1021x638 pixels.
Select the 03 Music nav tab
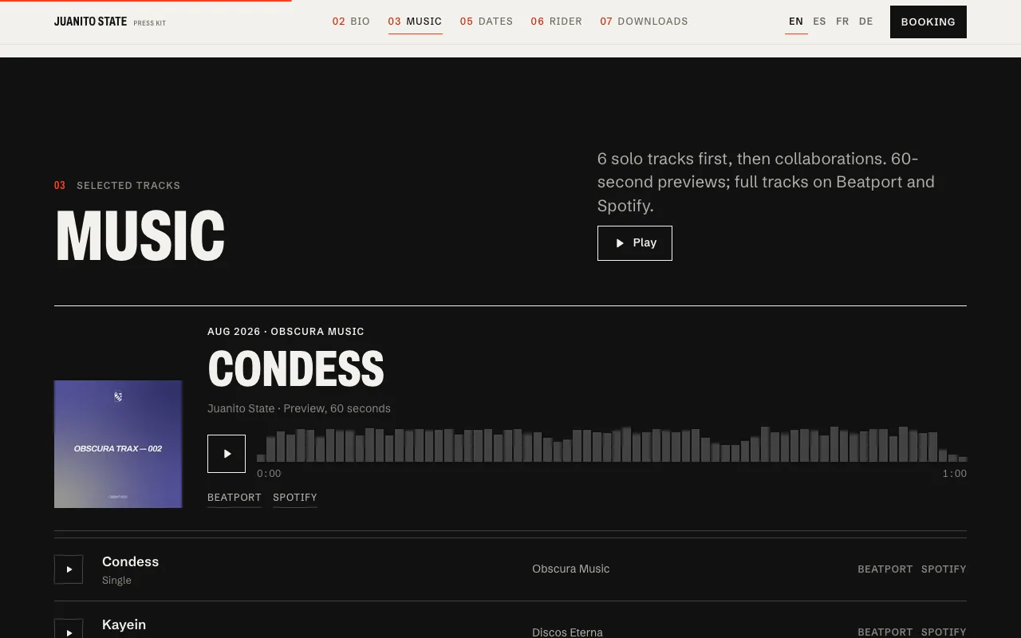pos(415,22)
